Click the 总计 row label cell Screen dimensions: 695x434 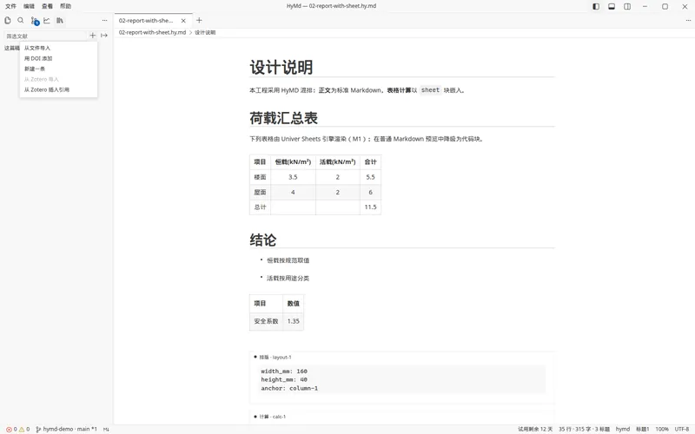(260, 207)
